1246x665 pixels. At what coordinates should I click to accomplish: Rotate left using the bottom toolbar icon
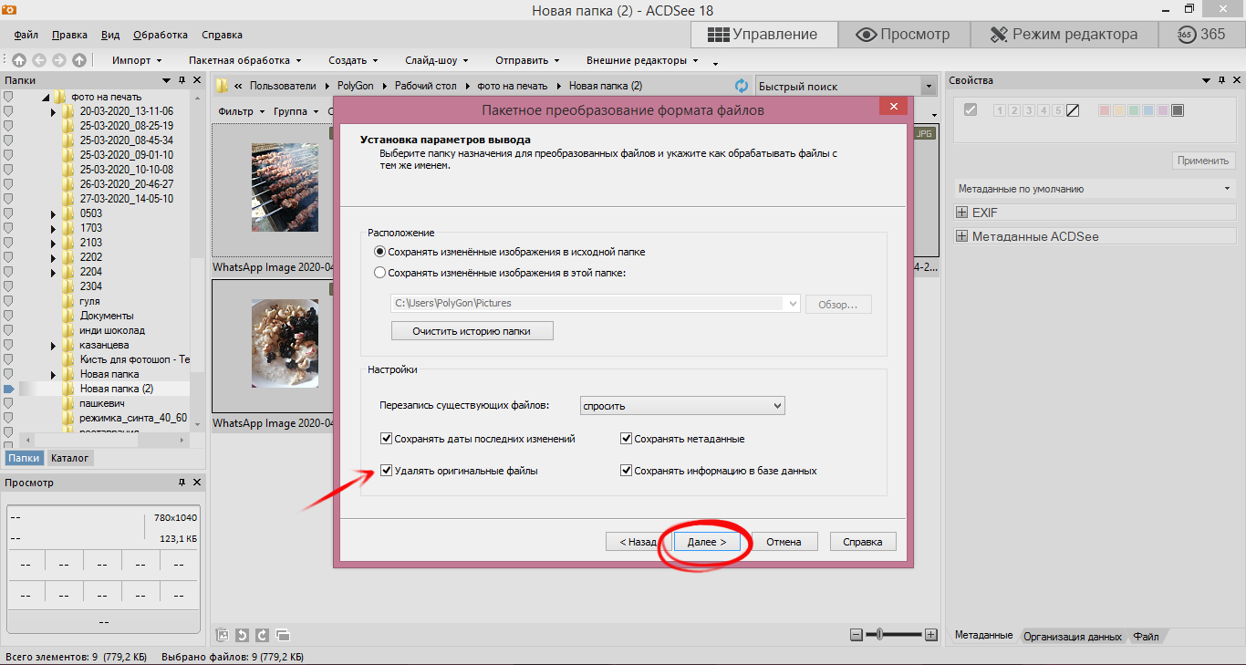pyautogui.click(x=243, y=635)
